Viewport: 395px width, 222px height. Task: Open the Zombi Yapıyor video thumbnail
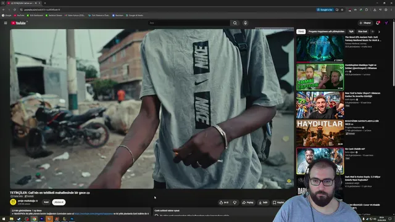[x=320, y=76]
